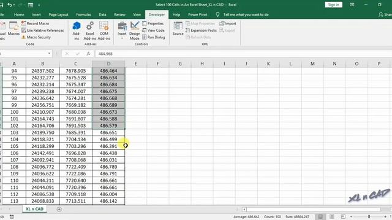Zoom in with plus button
392x220 pixels.
click(x=385, y=217)
